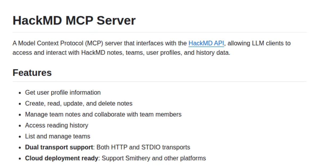The width and height of the screenshot is (319, 167).
Task: Click the Features heading
Action: 32,73
